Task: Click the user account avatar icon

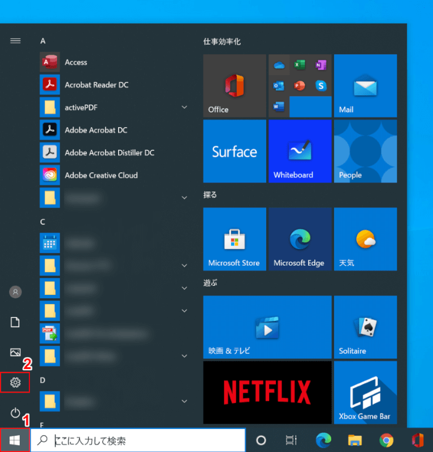Action: click(x=15, y=292)
